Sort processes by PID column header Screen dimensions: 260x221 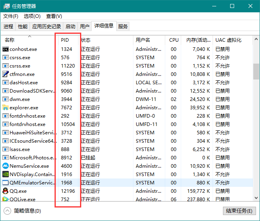coord(65,40)
